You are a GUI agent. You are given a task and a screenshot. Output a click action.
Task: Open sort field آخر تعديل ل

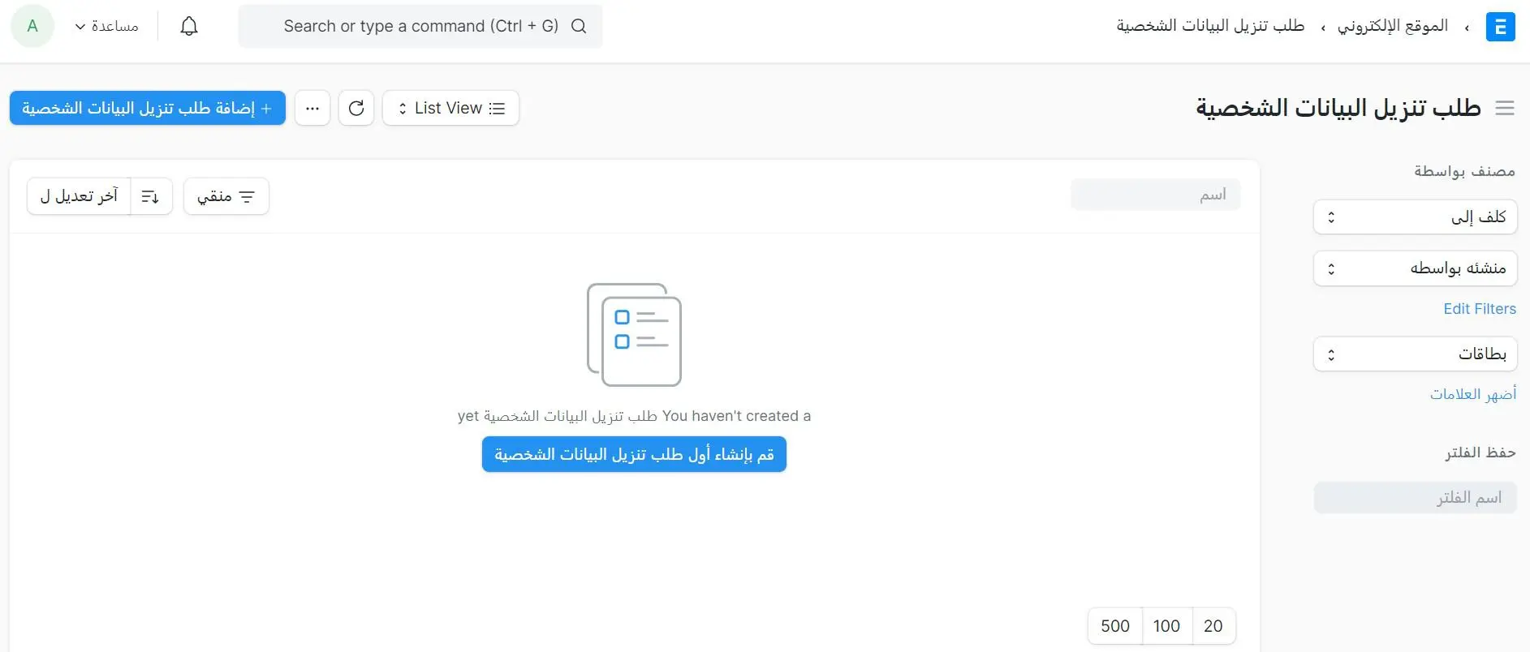coord(79,196)
